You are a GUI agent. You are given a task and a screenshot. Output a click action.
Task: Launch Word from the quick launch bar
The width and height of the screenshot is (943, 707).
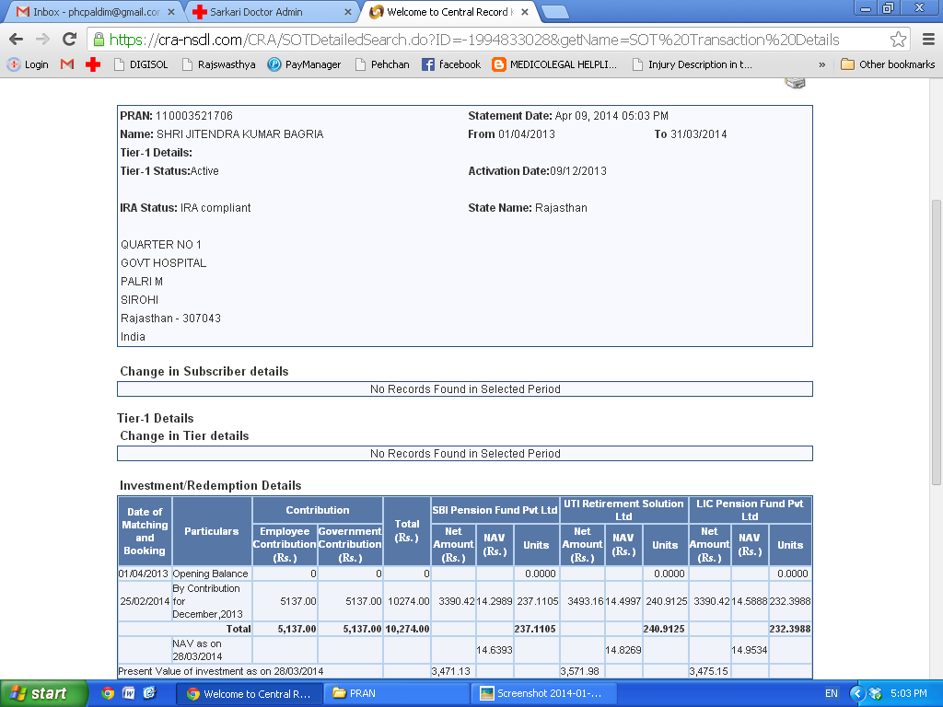point(128,693)
